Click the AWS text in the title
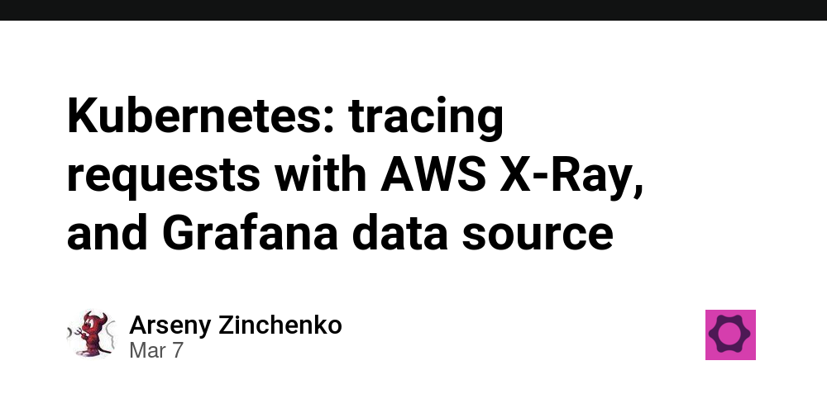The image size is (827, 413). click(x=433, y=174)
